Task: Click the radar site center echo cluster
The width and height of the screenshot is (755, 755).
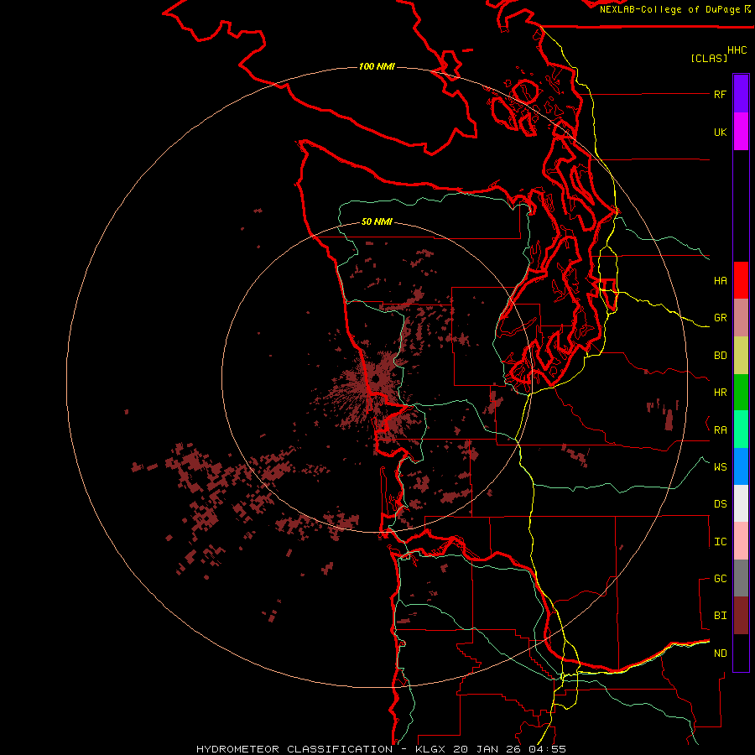Action: point(375,379)
